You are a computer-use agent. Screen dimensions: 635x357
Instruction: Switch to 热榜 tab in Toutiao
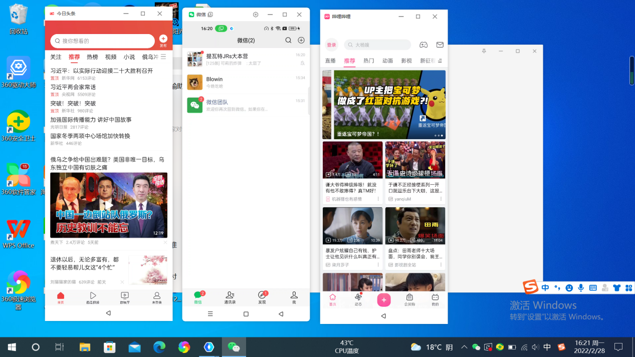[x=92, y=57]
